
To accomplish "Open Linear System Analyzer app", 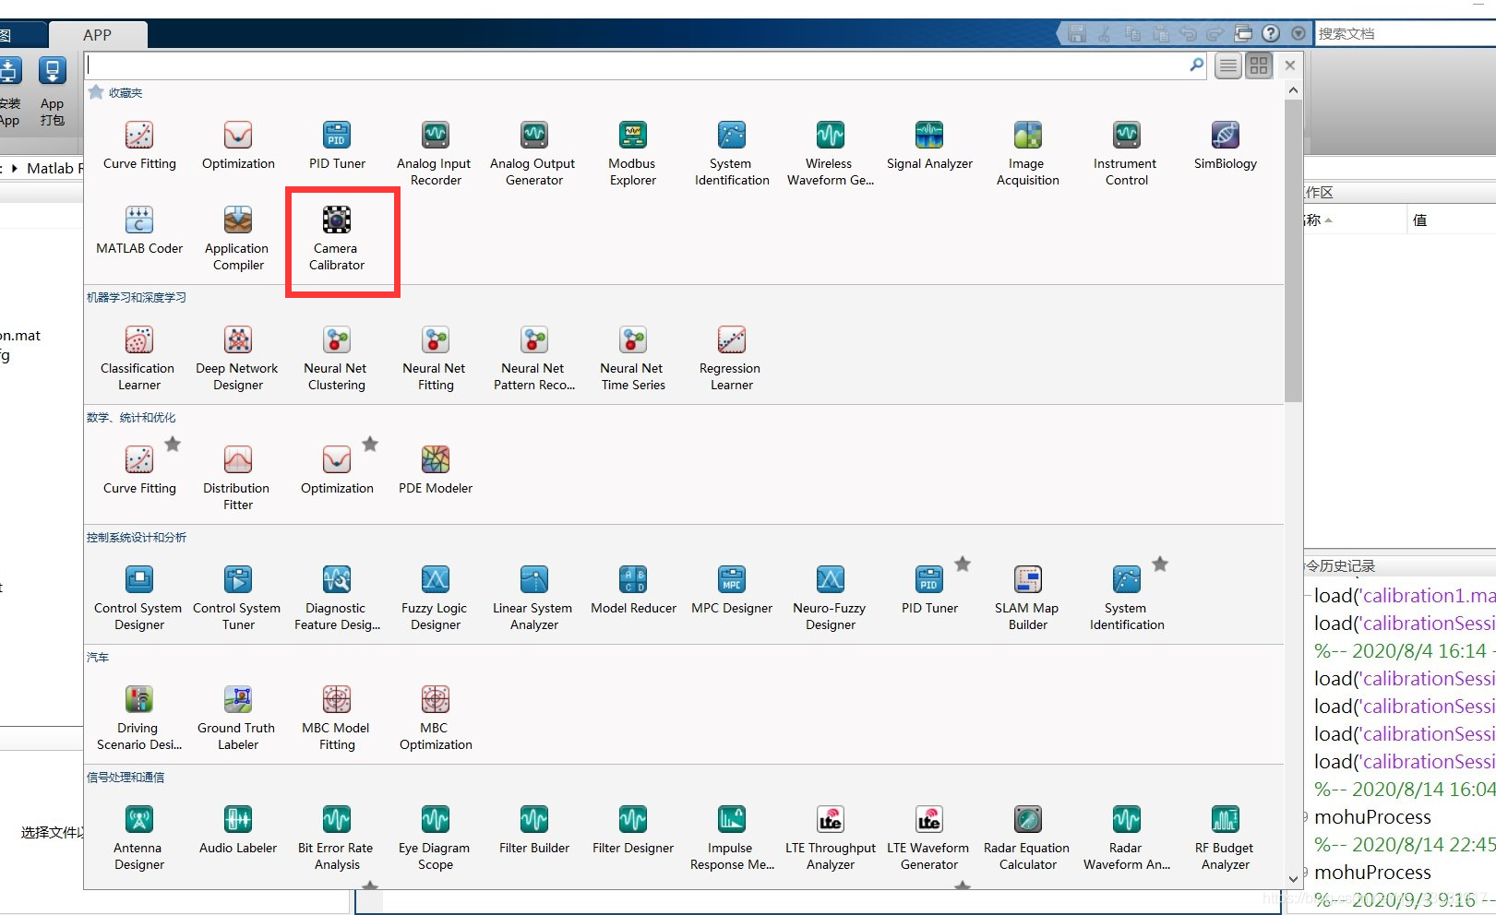I will pos(533,598).
